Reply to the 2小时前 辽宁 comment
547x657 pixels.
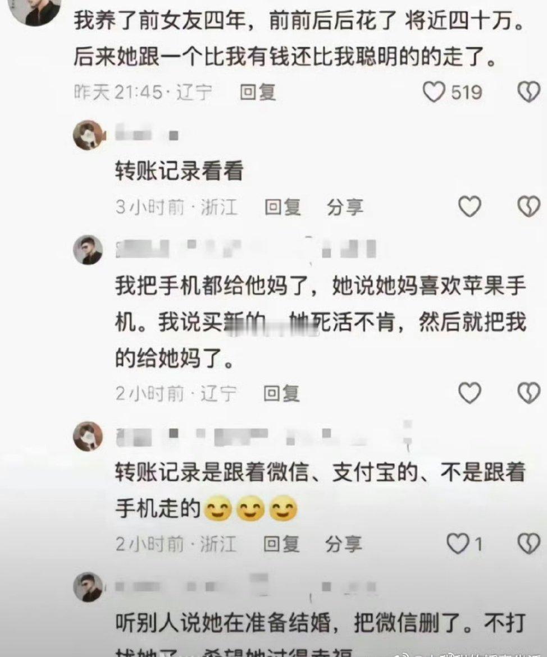click(281, 393)
